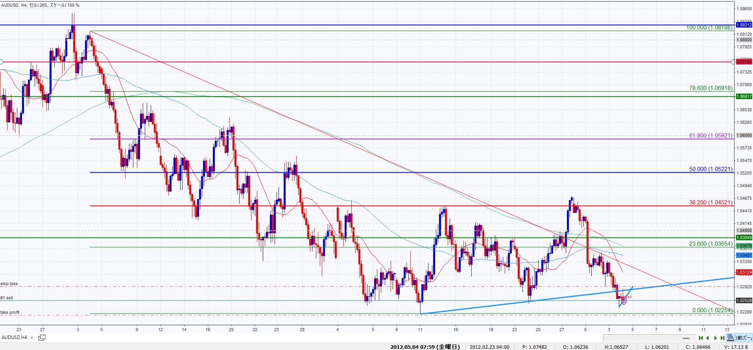
Task: Jump to the chart's first bar
Action: 701,338
